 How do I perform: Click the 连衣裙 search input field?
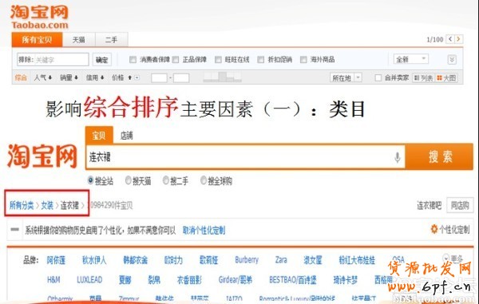(239, 157)
